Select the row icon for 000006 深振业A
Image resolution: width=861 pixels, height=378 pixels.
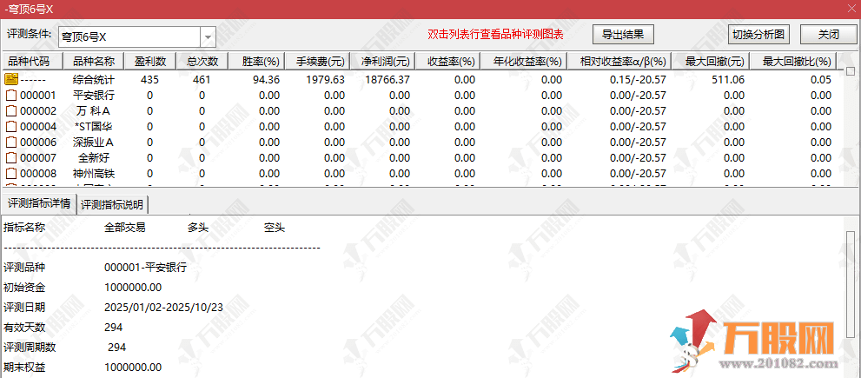pos(11,143)
